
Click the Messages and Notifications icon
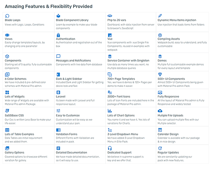click(58, 56)
